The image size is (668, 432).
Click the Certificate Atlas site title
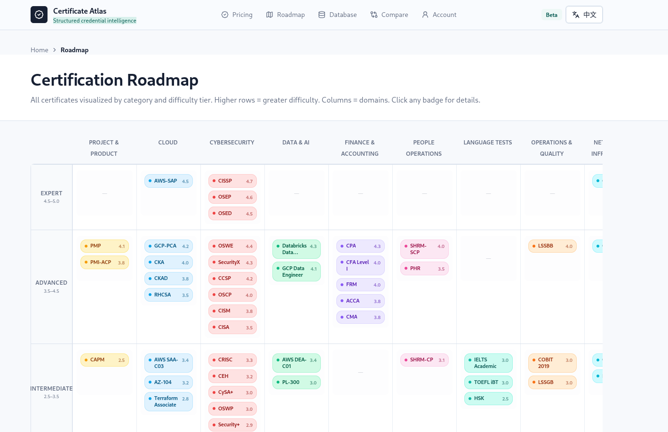[x=80, y=11]
